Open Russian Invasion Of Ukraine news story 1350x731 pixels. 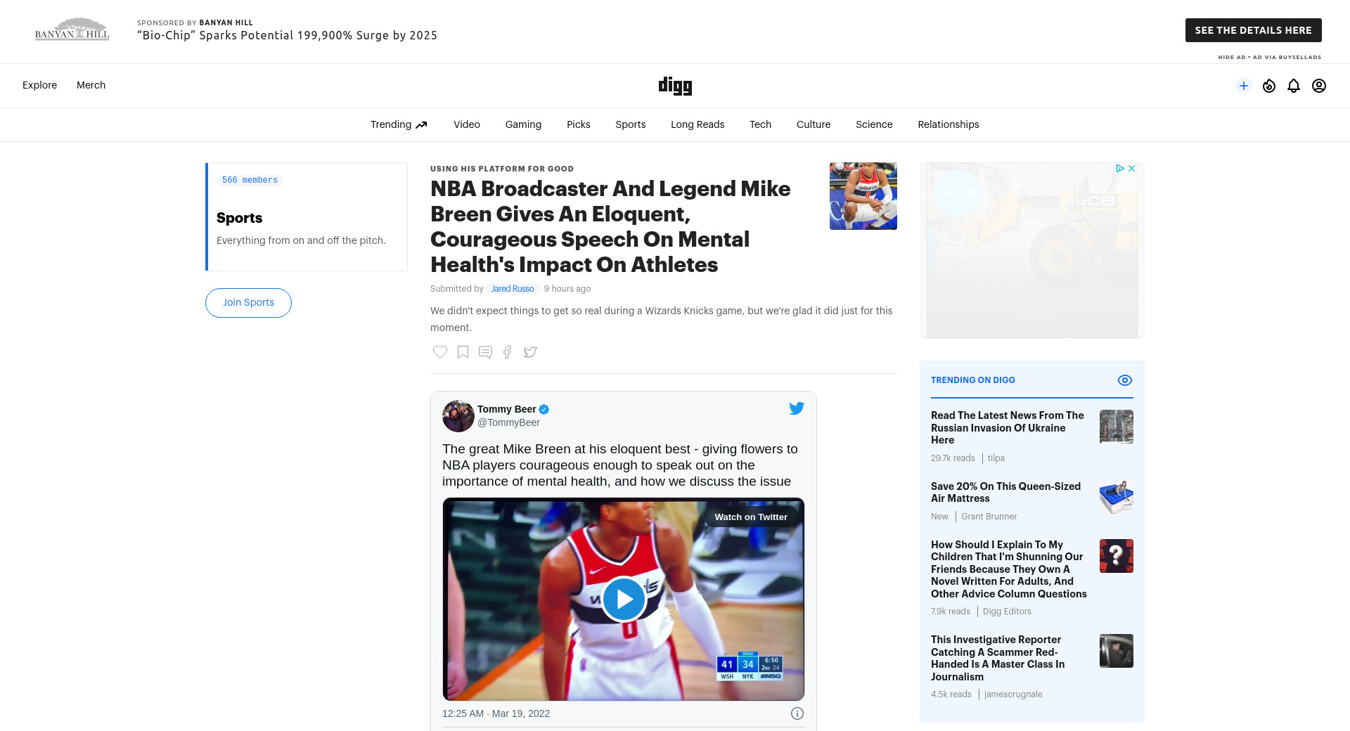pos(1008,428)
